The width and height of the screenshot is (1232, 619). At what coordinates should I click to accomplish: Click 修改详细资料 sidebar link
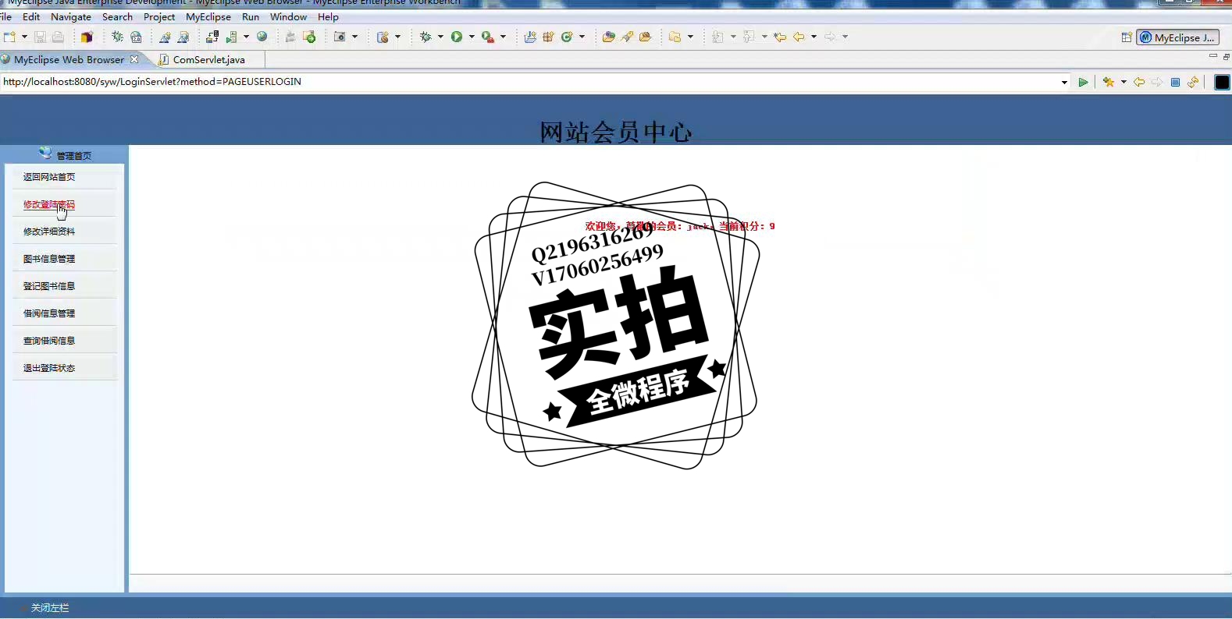tap(49, 232)
